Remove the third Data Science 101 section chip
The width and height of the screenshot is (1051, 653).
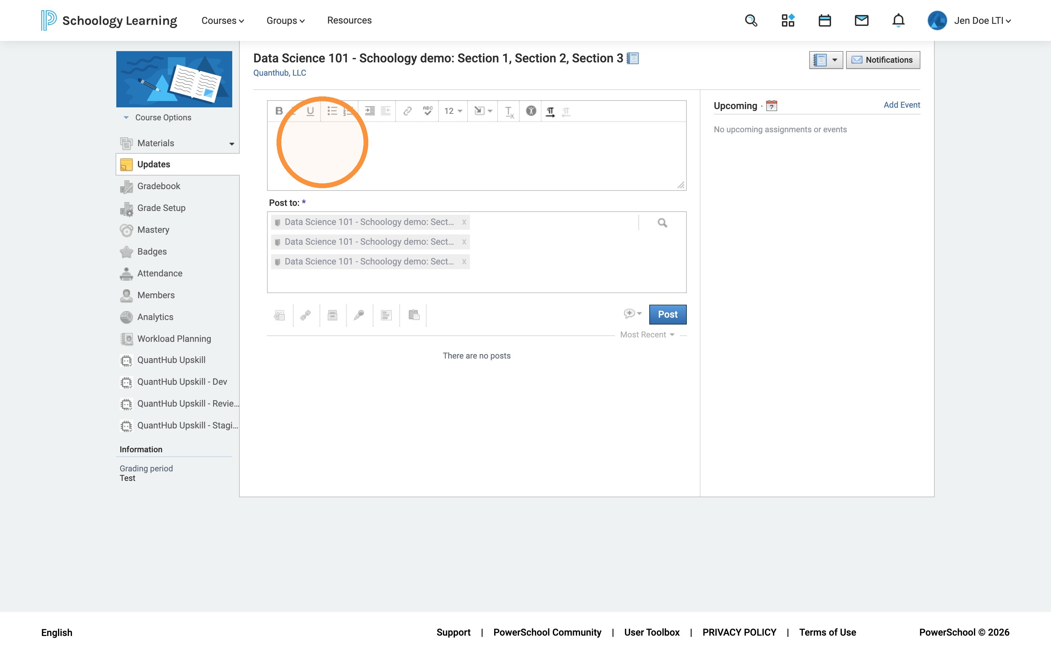464,262
